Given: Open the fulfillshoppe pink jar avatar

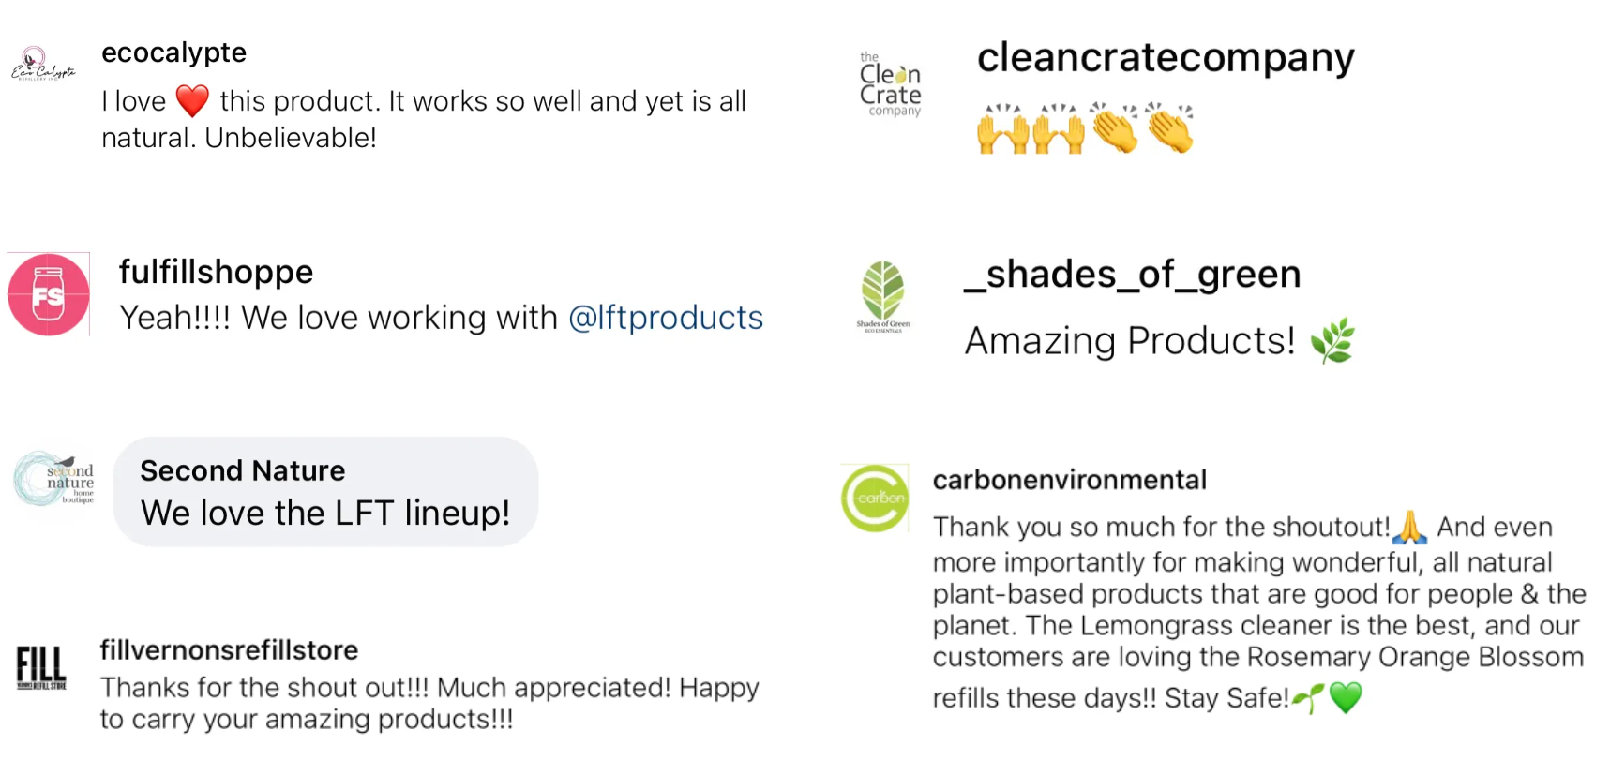Looking at the screenshot, I should [x=49, y=294].
